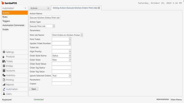Collapse the Automation sidebar with the chevron

point(25,8)
